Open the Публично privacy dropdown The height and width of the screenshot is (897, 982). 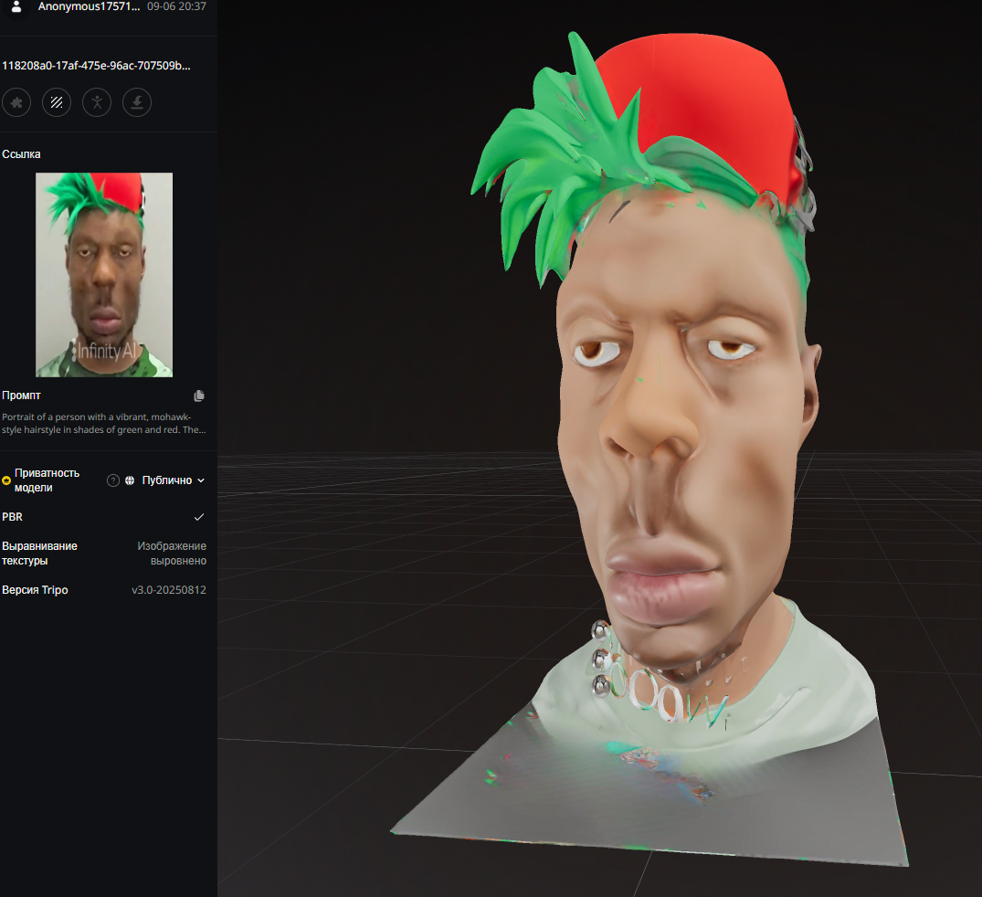[x=174, y=480]
